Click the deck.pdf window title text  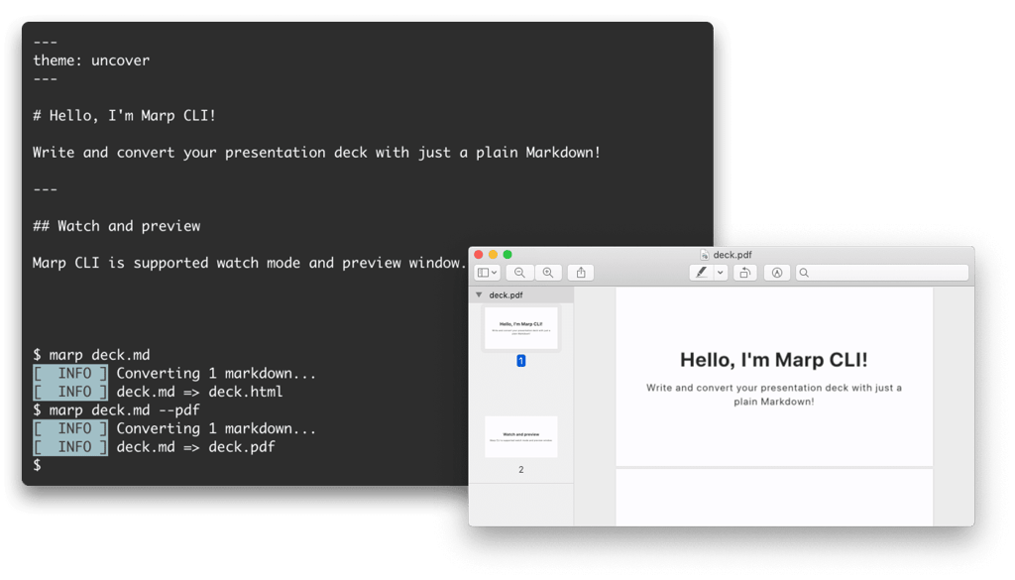tap(733, 255)
